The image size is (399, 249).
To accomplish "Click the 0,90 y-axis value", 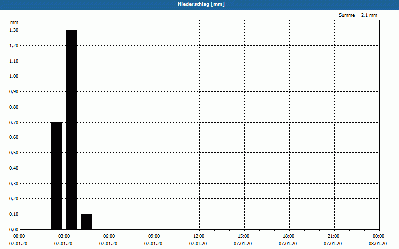I will point(14,92).
